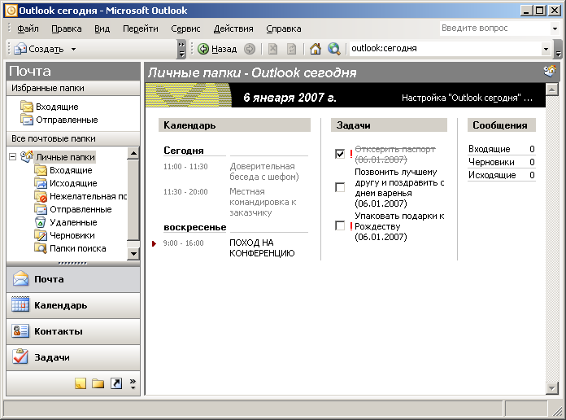Open the Сервис menu
566x420 pixels.
point(185,28)
